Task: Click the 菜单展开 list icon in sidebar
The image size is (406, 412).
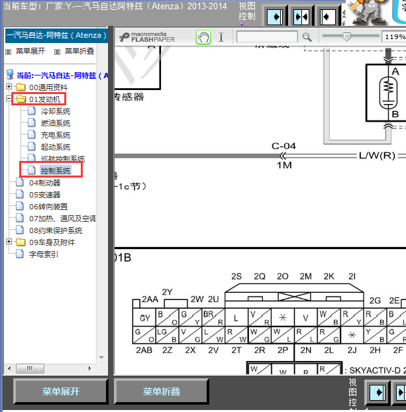Action: 9,52
